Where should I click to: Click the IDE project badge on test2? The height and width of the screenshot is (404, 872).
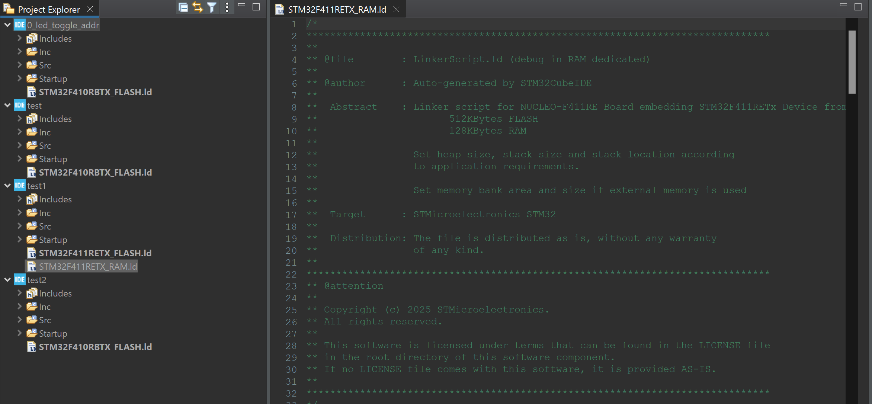tap(19, 279)
